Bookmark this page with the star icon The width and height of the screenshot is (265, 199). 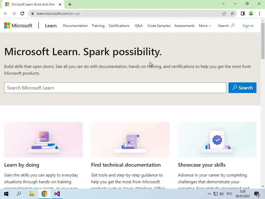pos(232,13)
